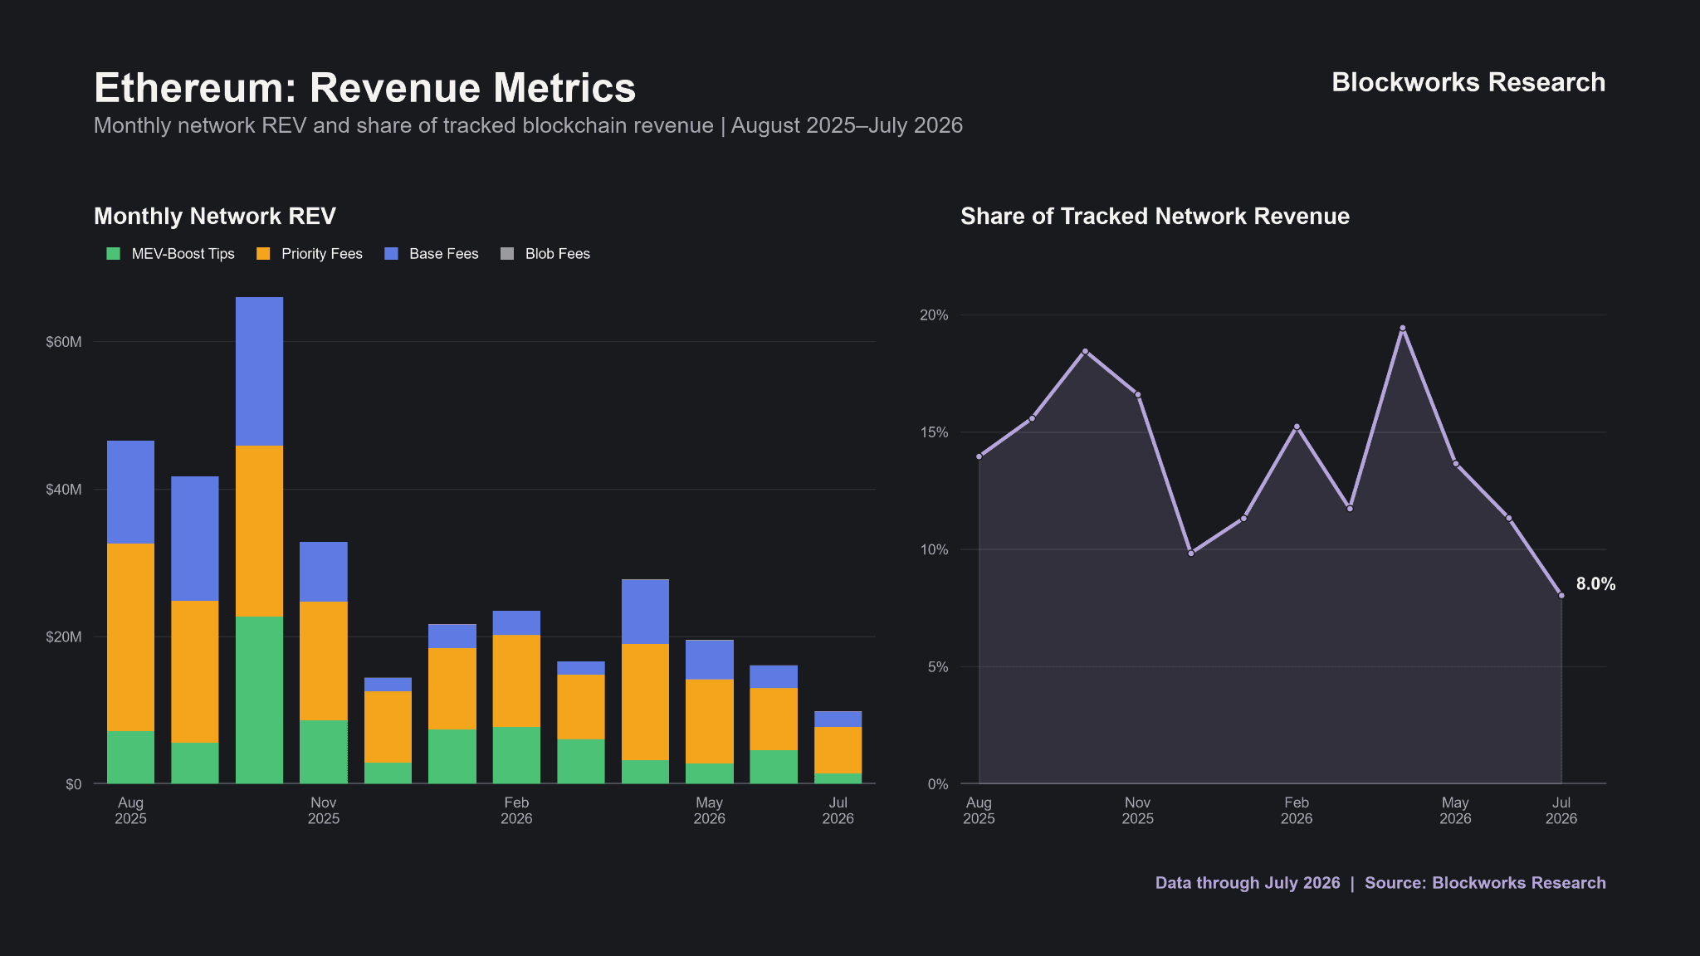Click the blue Base Fees segment of the Aug 2025 bar
The width and height of the screenshot is (1700, 956).
tap(130, 492)
